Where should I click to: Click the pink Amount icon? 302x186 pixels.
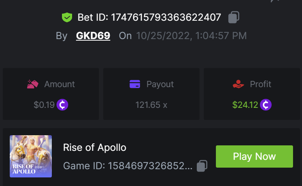point(33,84)
